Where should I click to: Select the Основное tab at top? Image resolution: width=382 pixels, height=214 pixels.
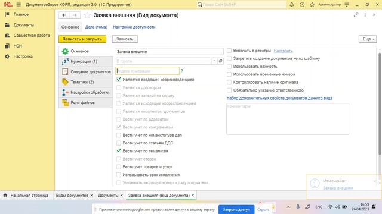click(70, 27)
